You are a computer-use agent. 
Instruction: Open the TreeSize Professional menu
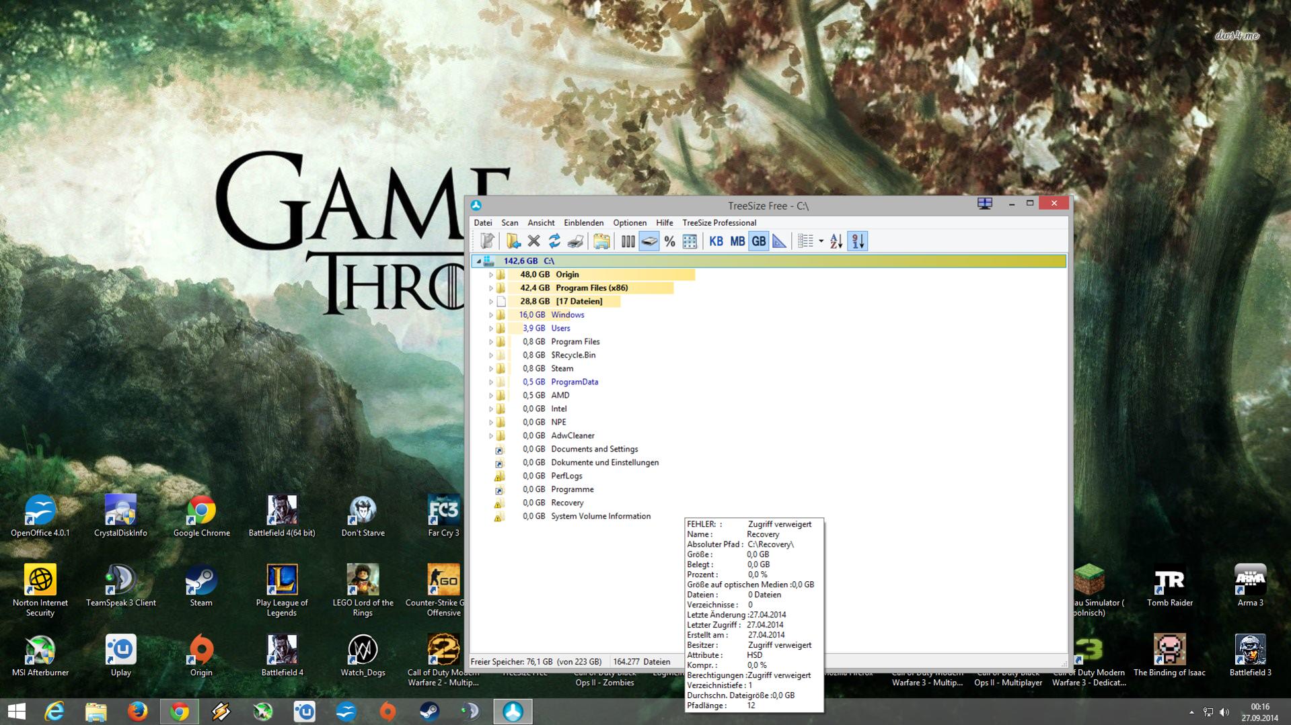[x=719, y=223]
